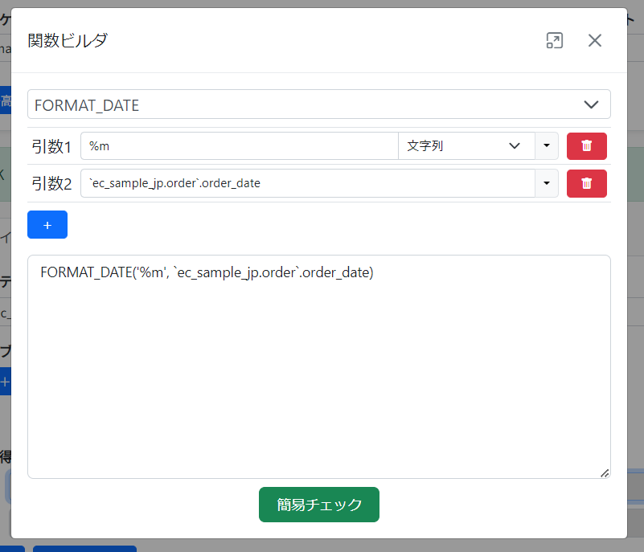Grab the textarea resize handle
644x552 pixels.
[604, 472]
